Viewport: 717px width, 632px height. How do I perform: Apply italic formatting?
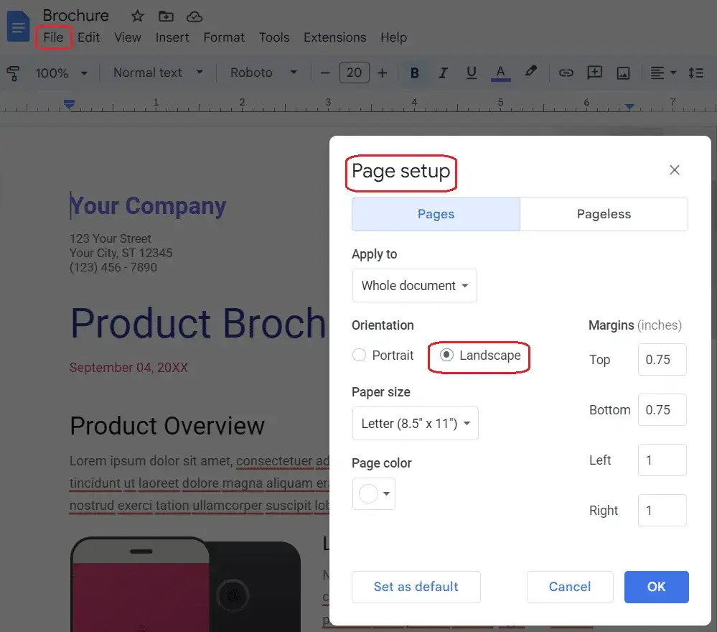(x=443, y=73)
